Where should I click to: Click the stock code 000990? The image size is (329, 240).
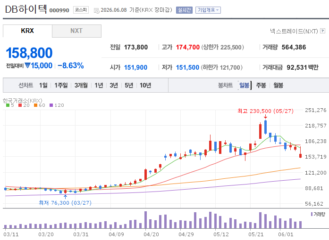(x=59, y=10)
